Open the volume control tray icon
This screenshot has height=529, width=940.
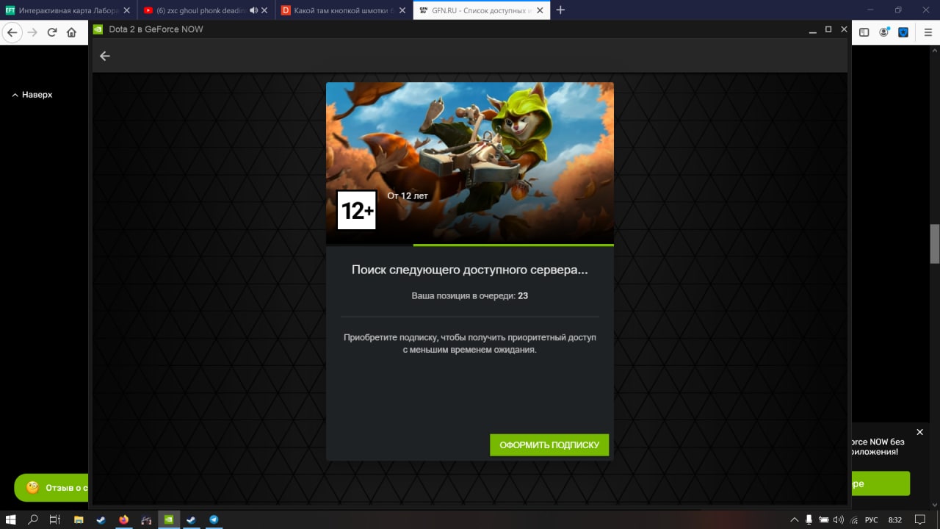click(x=838, y=520)
